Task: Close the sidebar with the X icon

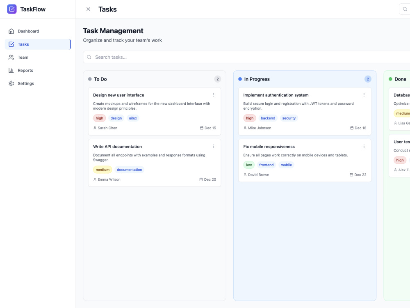Action: pyautogui.click(x=89, y=9)
